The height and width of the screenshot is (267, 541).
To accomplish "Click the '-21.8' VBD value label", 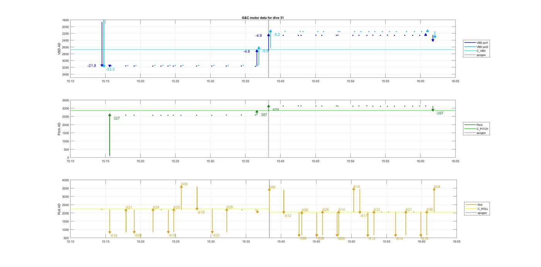I will [92, 66].
